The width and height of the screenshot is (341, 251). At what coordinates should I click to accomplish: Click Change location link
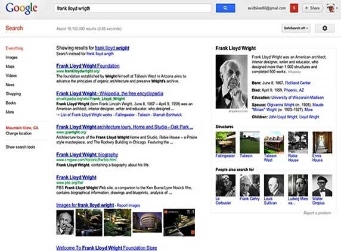[18, 133]
